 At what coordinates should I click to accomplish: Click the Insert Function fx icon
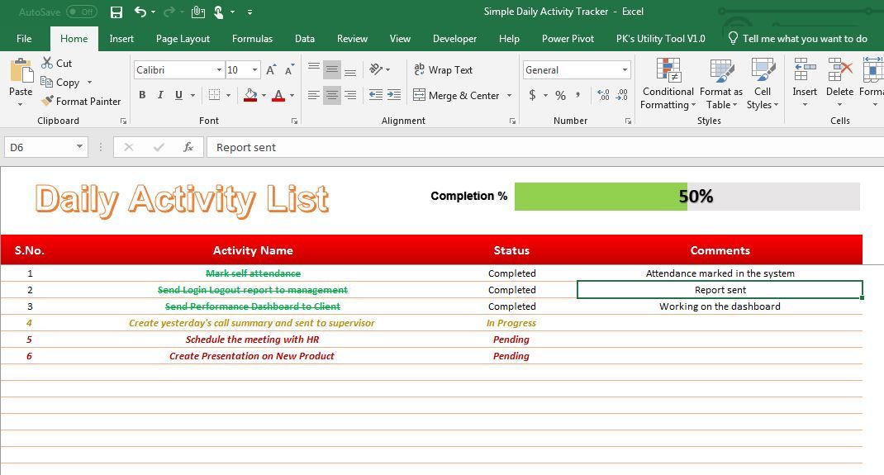(x=188, y=147)
